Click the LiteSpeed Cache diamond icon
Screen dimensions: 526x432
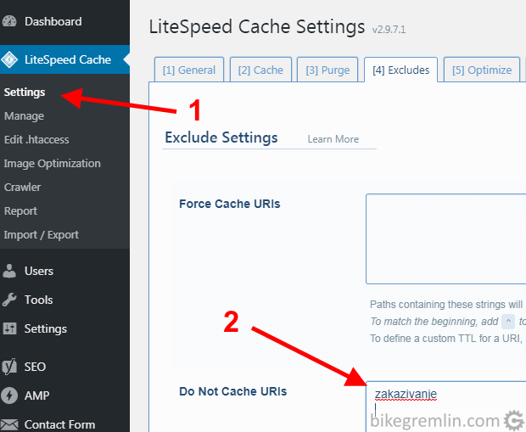click(x=9, y=59)
